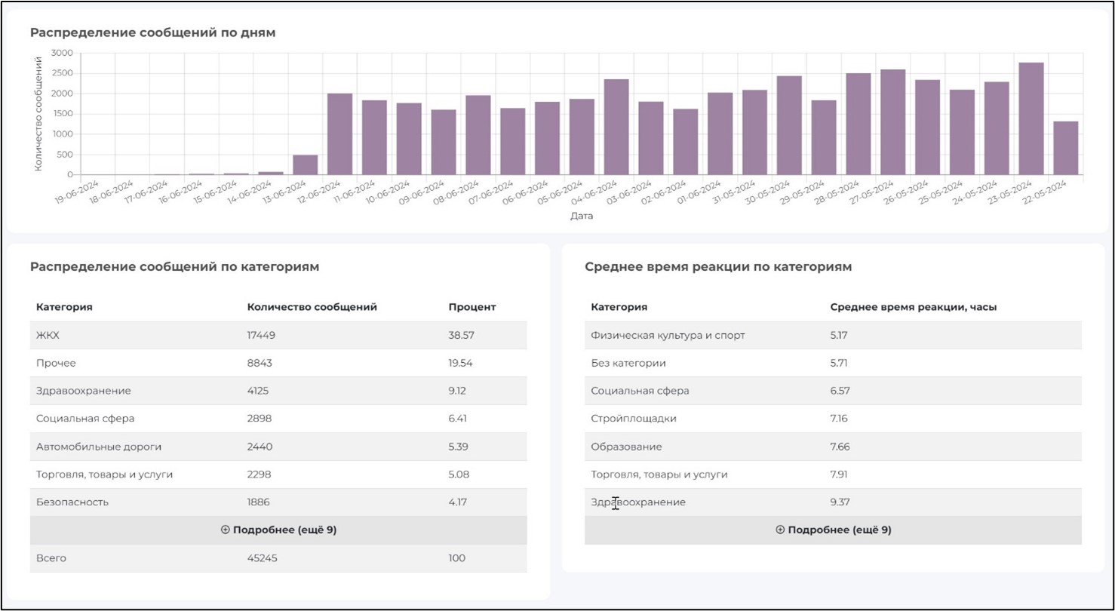Select the ЖКХ category row
Screen dimensions: 1115x611
pos(279,335)
